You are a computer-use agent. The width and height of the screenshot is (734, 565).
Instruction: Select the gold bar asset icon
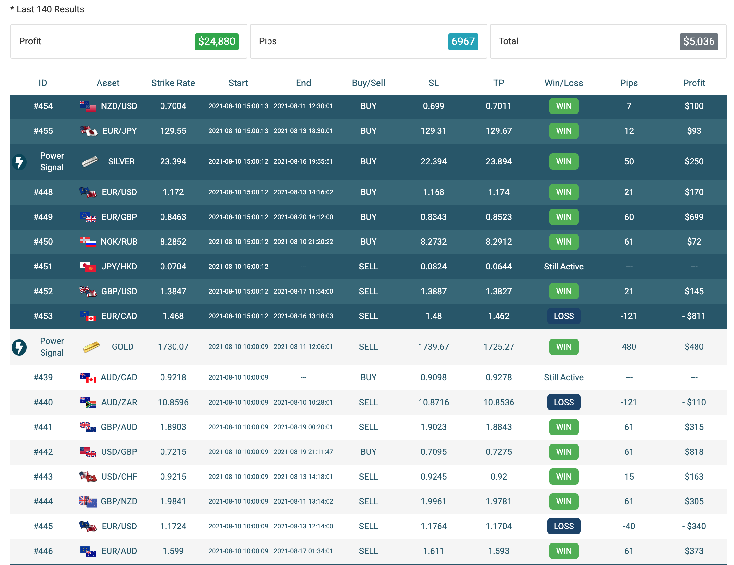point(91,346)
